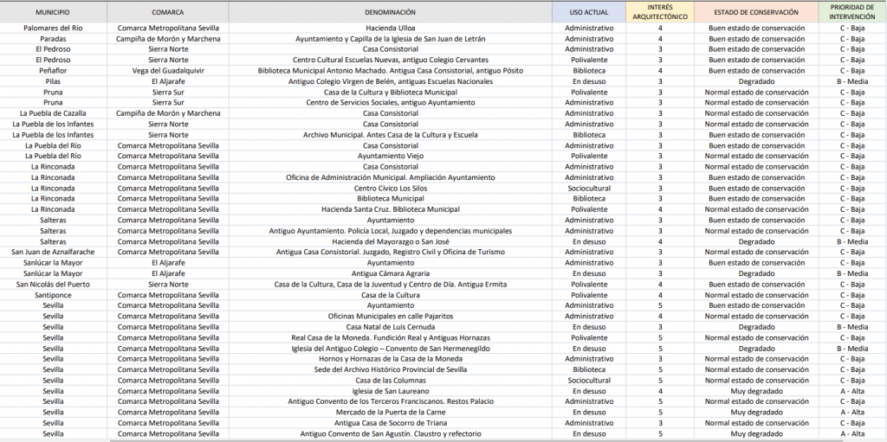The image size is (887, 442).
Task: Click the San Nicolás del Puerto cell
Action: (53, 285)
